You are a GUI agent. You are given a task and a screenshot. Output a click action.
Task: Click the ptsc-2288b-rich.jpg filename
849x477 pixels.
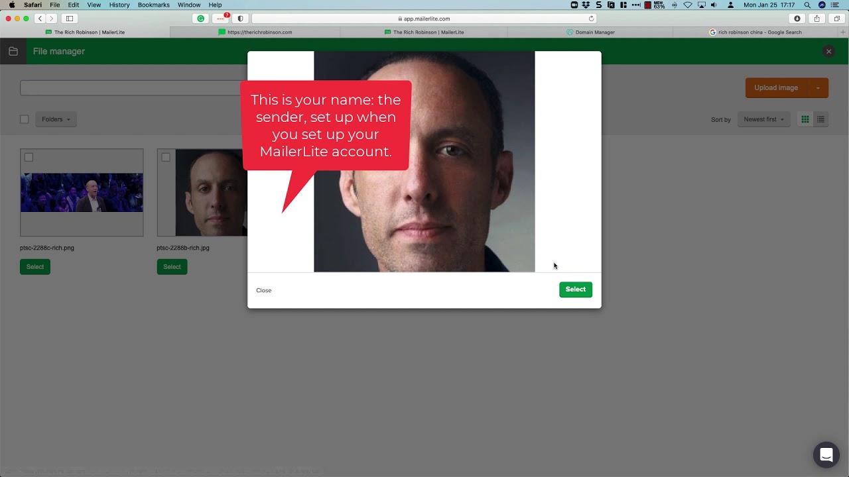tap(183, 248)
